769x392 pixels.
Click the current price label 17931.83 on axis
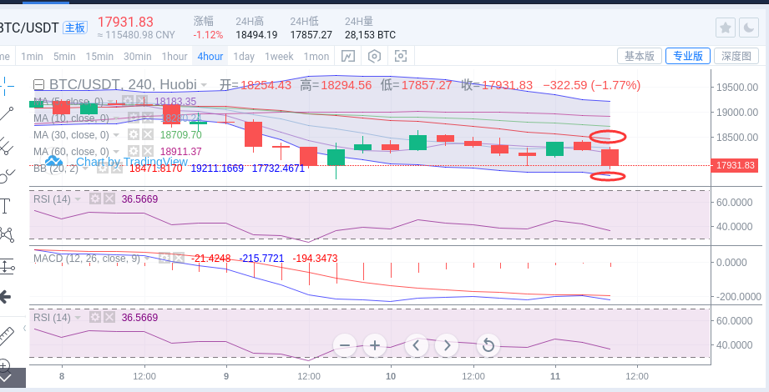pyautogui.click(x=735, y=166)
